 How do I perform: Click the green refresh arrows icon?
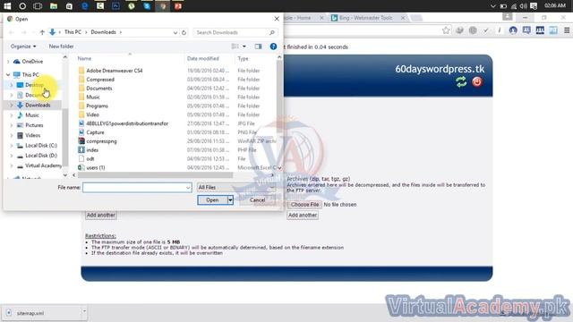pos(461,81)
